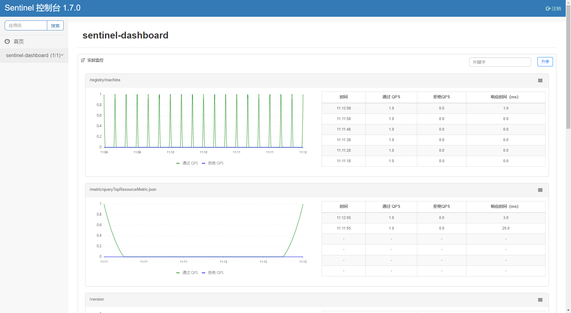
Task: Toggle 拒绝 QPS legend in /registry/machine chart
Action: click(x=213, y=163)
